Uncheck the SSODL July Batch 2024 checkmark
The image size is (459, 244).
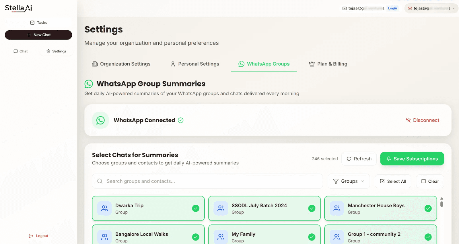point(312,208)
